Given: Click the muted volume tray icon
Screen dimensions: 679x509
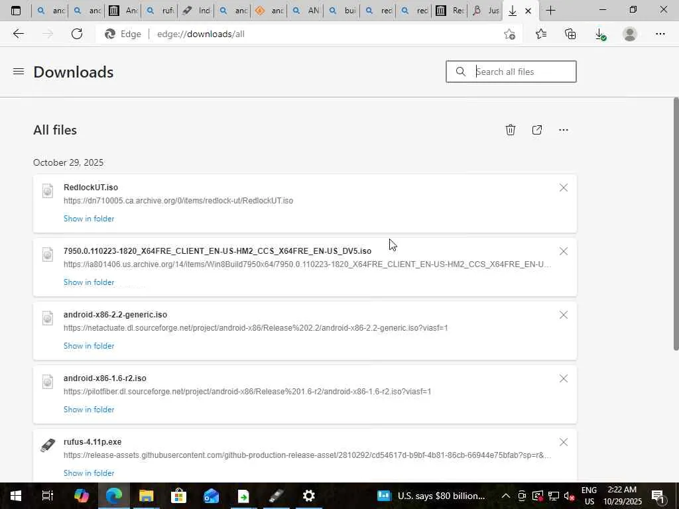Looking at the screenshot, I should [569, 496].
